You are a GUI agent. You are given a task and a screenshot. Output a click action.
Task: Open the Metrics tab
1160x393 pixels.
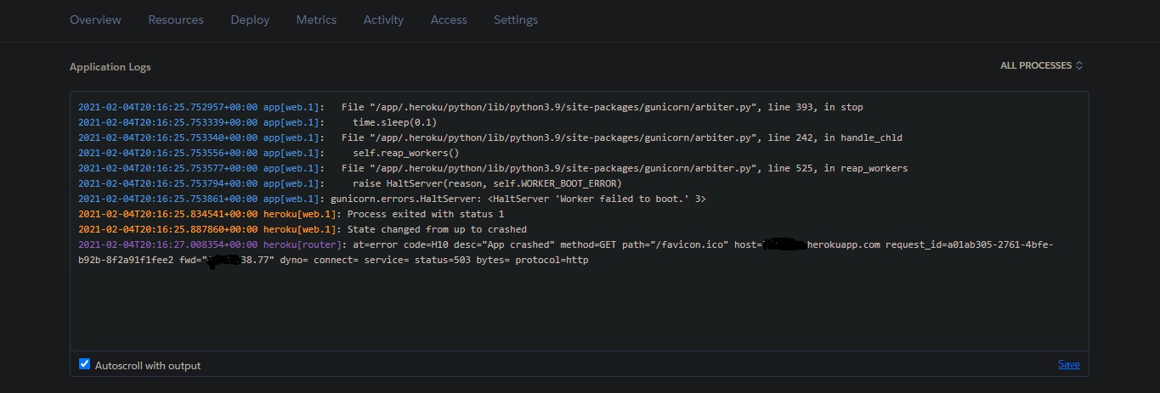click(316, 20)
